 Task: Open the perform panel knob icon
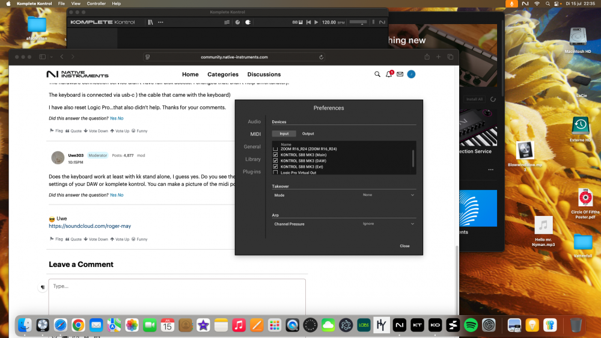(237, 22)
